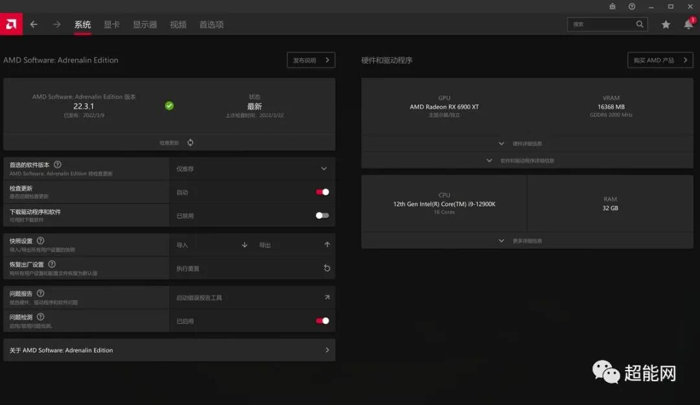This screenshot has height=405, width=700.
Task: Click the 启动错误报告工具 launch arrow icon
Action: click(x=327, y=297)
